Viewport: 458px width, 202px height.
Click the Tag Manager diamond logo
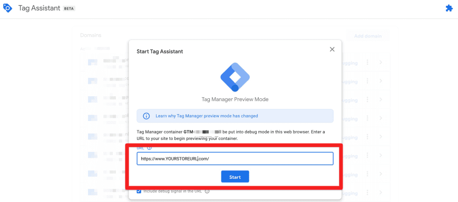click(x=235, y=77)
